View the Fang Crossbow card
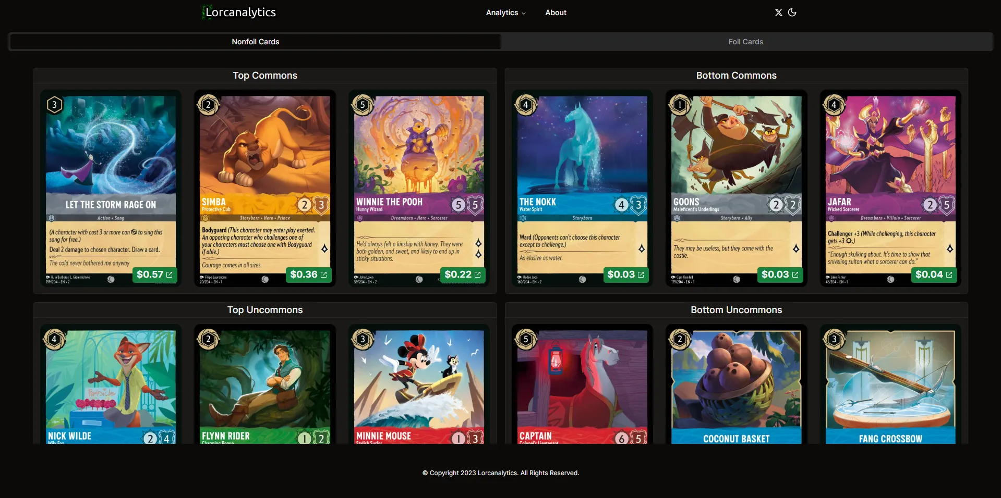1001x498 pixels. pyautogui.click(x=890, y=384)
